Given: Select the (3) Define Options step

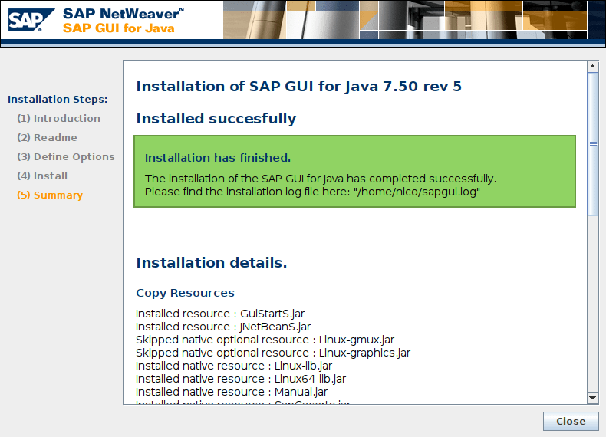Looking at the screenshot, I should click(66, 157).
